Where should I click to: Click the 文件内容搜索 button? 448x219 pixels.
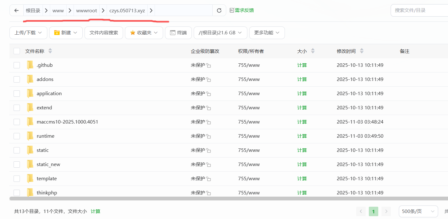[x=104, y=33]
